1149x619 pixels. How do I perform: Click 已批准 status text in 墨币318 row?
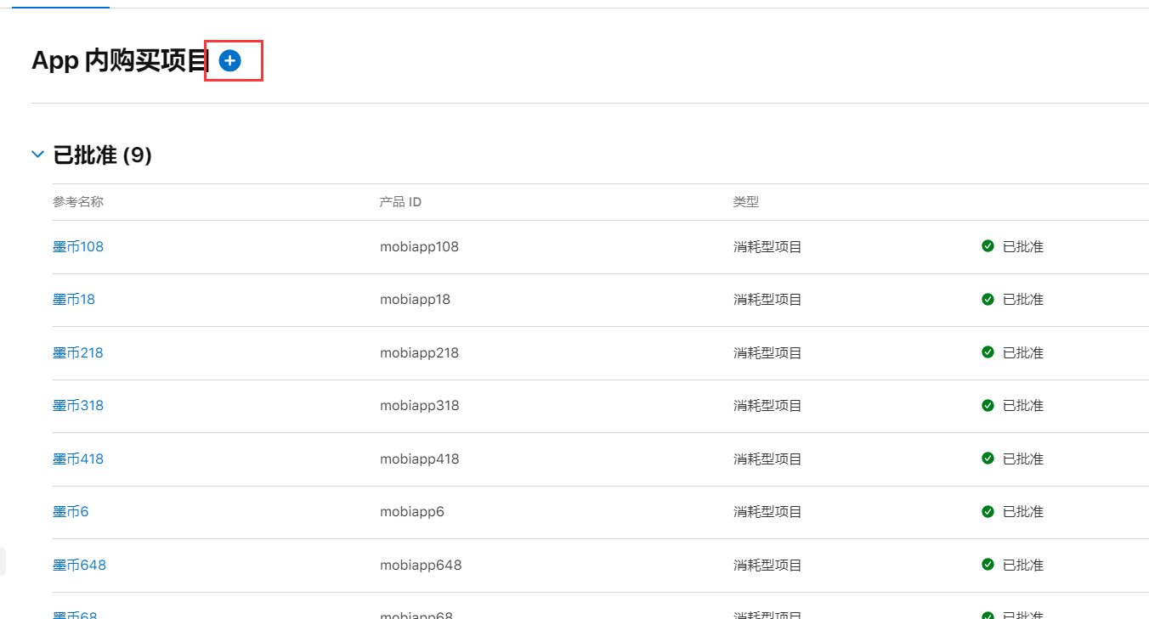point(1023,405)
